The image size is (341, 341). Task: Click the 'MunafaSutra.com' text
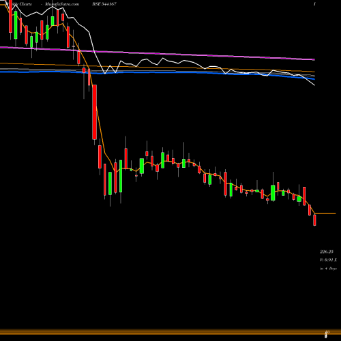point(62,4)
